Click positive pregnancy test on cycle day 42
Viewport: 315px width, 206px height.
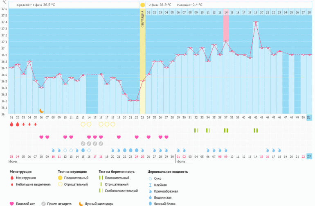tap(256, 131)
